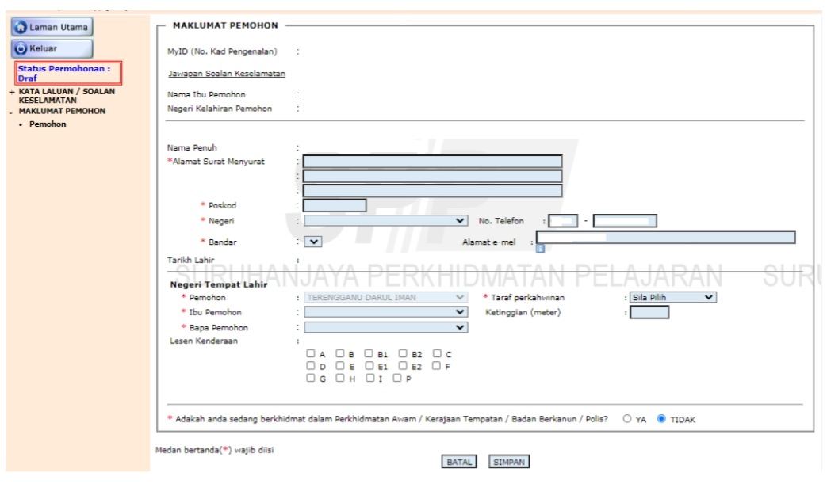The width and height of the screenshot is (827, 484).
Task: Click the first Alamat Surat Menyurat field
Action: [x=432, y=161]
